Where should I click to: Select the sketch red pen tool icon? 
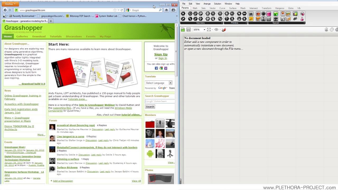[x=224, y=30]
